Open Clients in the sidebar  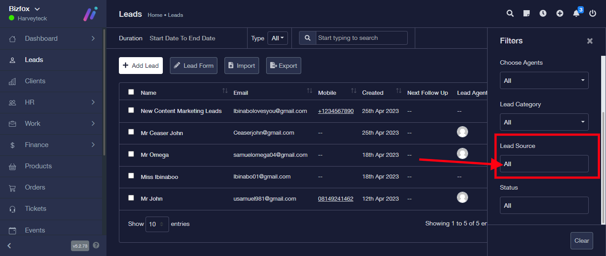pos(35,81)
